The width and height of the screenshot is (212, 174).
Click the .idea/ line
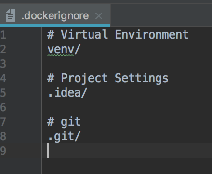point(67,93)
